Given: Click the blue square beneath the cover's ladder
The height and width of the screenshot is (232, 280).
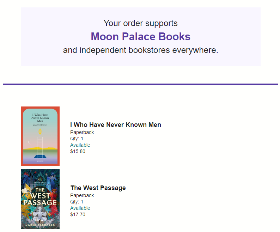Looking at the screenshot, I should point(40,157).
